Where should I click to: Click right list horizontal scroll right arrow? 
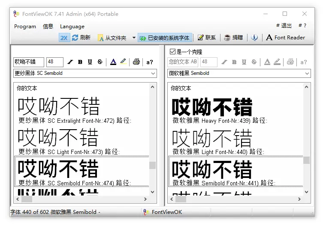click(299, 199)
